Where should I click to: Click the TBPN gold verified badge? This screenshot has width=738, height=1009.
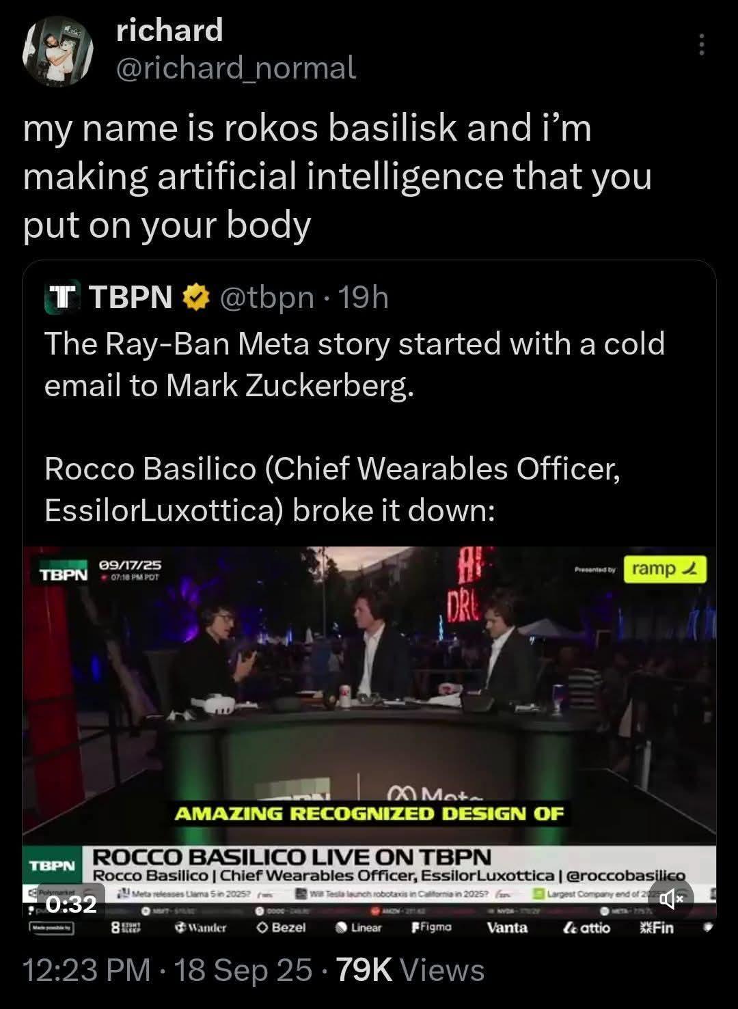click(x=196, y=297)
